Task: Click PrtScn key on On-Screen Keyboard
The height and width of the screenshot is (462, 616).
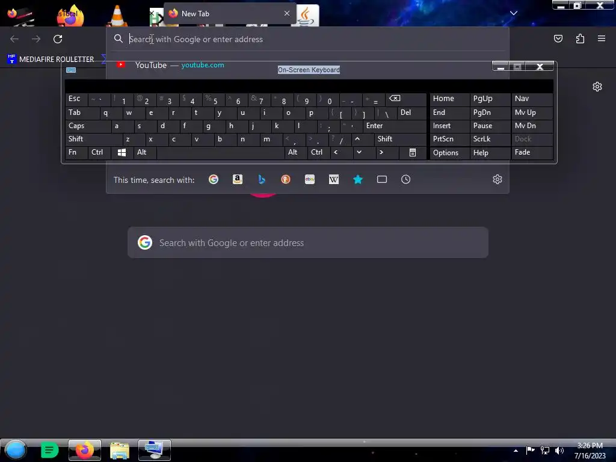Action: [449, 139]
